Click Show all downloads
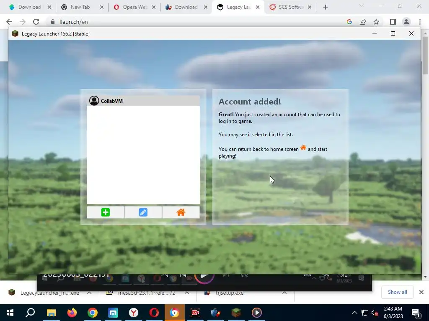429x321 pixels. (x=397, y=292)
